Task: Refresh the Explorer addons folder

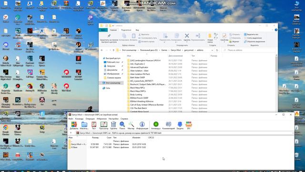Action: [217, 50]
